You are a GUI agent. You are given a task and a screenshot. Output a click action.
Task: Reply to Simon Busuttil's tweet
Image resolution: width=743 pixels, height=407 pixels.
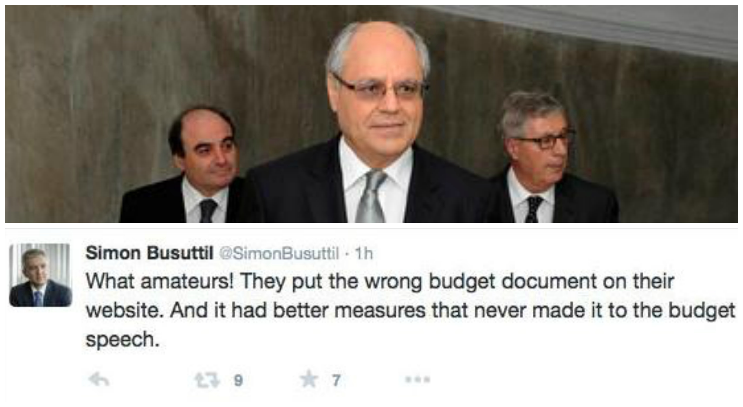[x=99, y=380]
